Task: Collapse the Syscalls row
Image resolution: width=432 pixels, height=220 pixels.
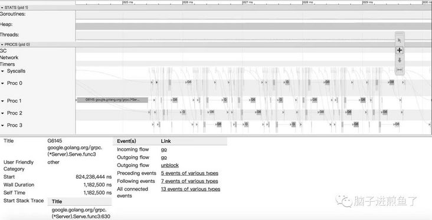Action: [x=3, y=71]
